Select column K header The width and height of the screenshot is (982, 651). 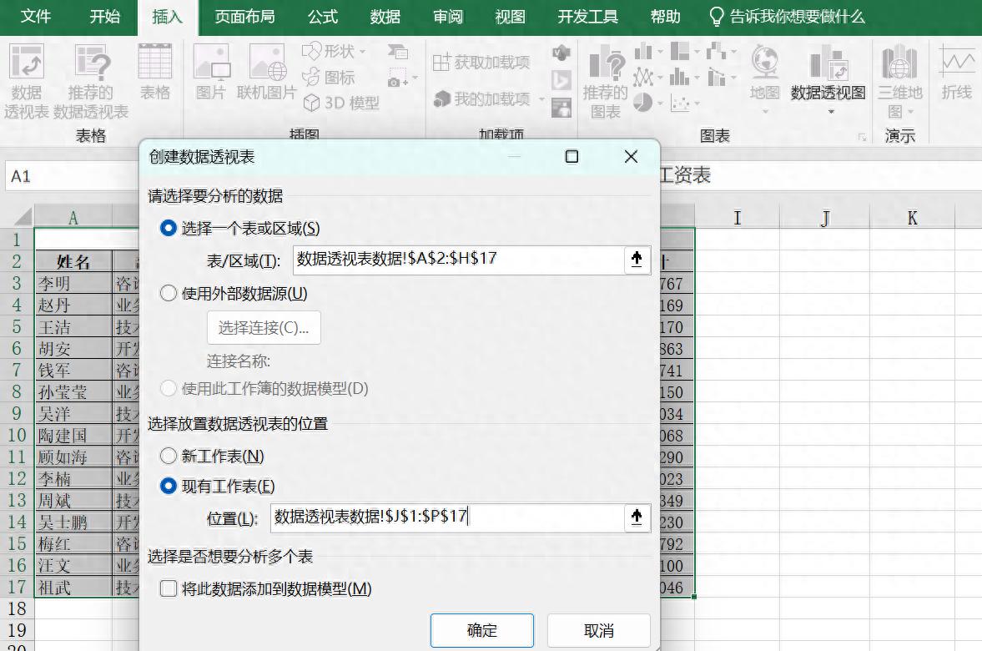pyautogui.click(x=912, y=218)
